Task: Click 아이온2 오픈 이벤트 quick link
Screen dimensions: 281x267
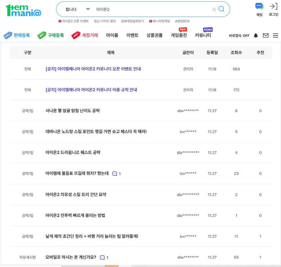Action: [75, 21]
